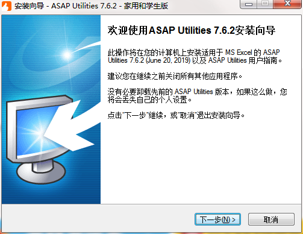The image size is (303, 234).
Task: Click the text mentioning June 20, 2019
Action: (195, 57)
